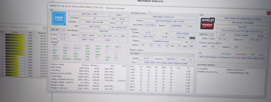271x102 pixels.
Task: Click the Alder Lake-HX 881 codename field
Action: [95, 22]
